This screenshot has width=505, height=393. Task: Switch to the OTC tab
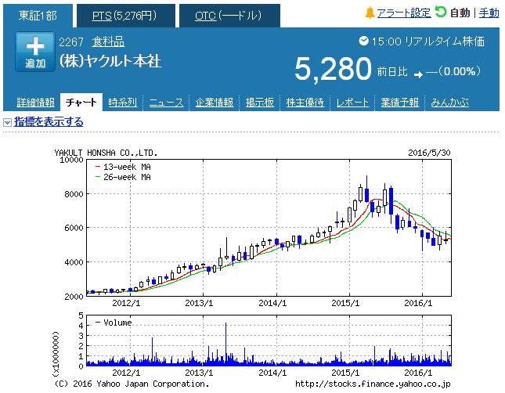tap(229, 16)
